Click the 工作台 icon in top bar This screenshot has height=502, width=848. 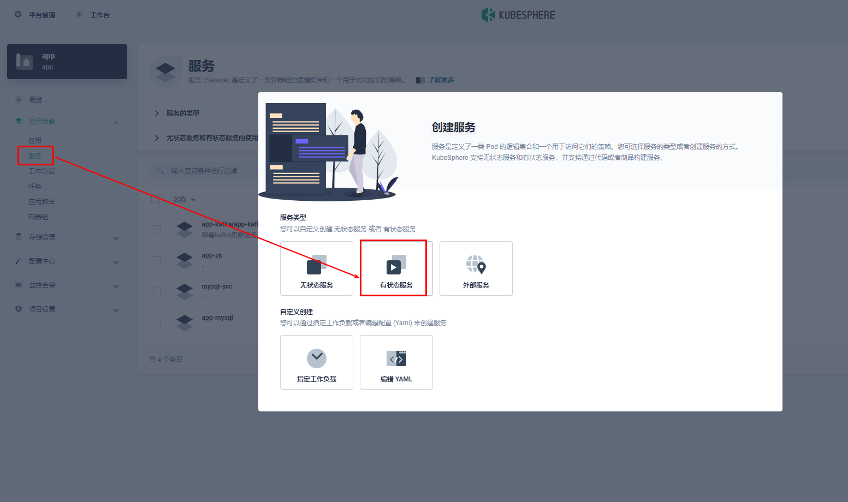(x=79, y=14)
